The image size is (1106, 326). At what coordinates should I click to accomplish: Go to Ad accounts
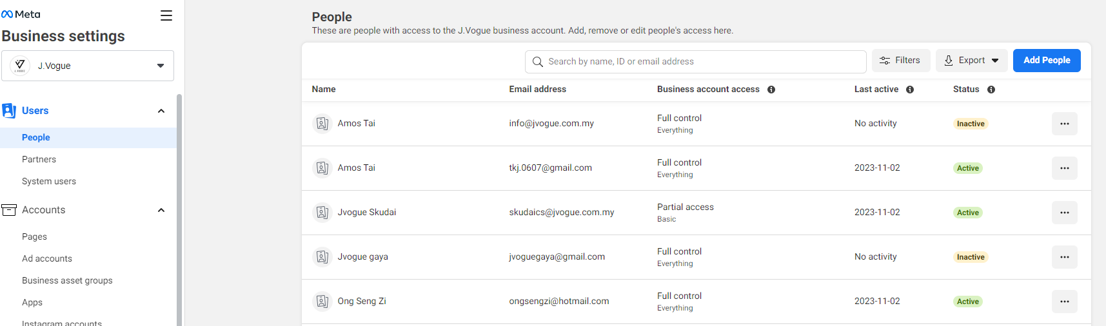(47, 258)
